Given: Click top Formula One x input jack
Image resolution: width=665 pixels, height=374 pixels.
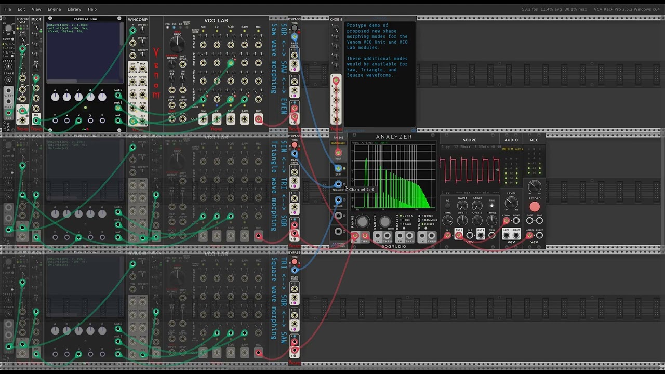Looking at the screenshot, I should pyautogui.click(x=78, y=121).
